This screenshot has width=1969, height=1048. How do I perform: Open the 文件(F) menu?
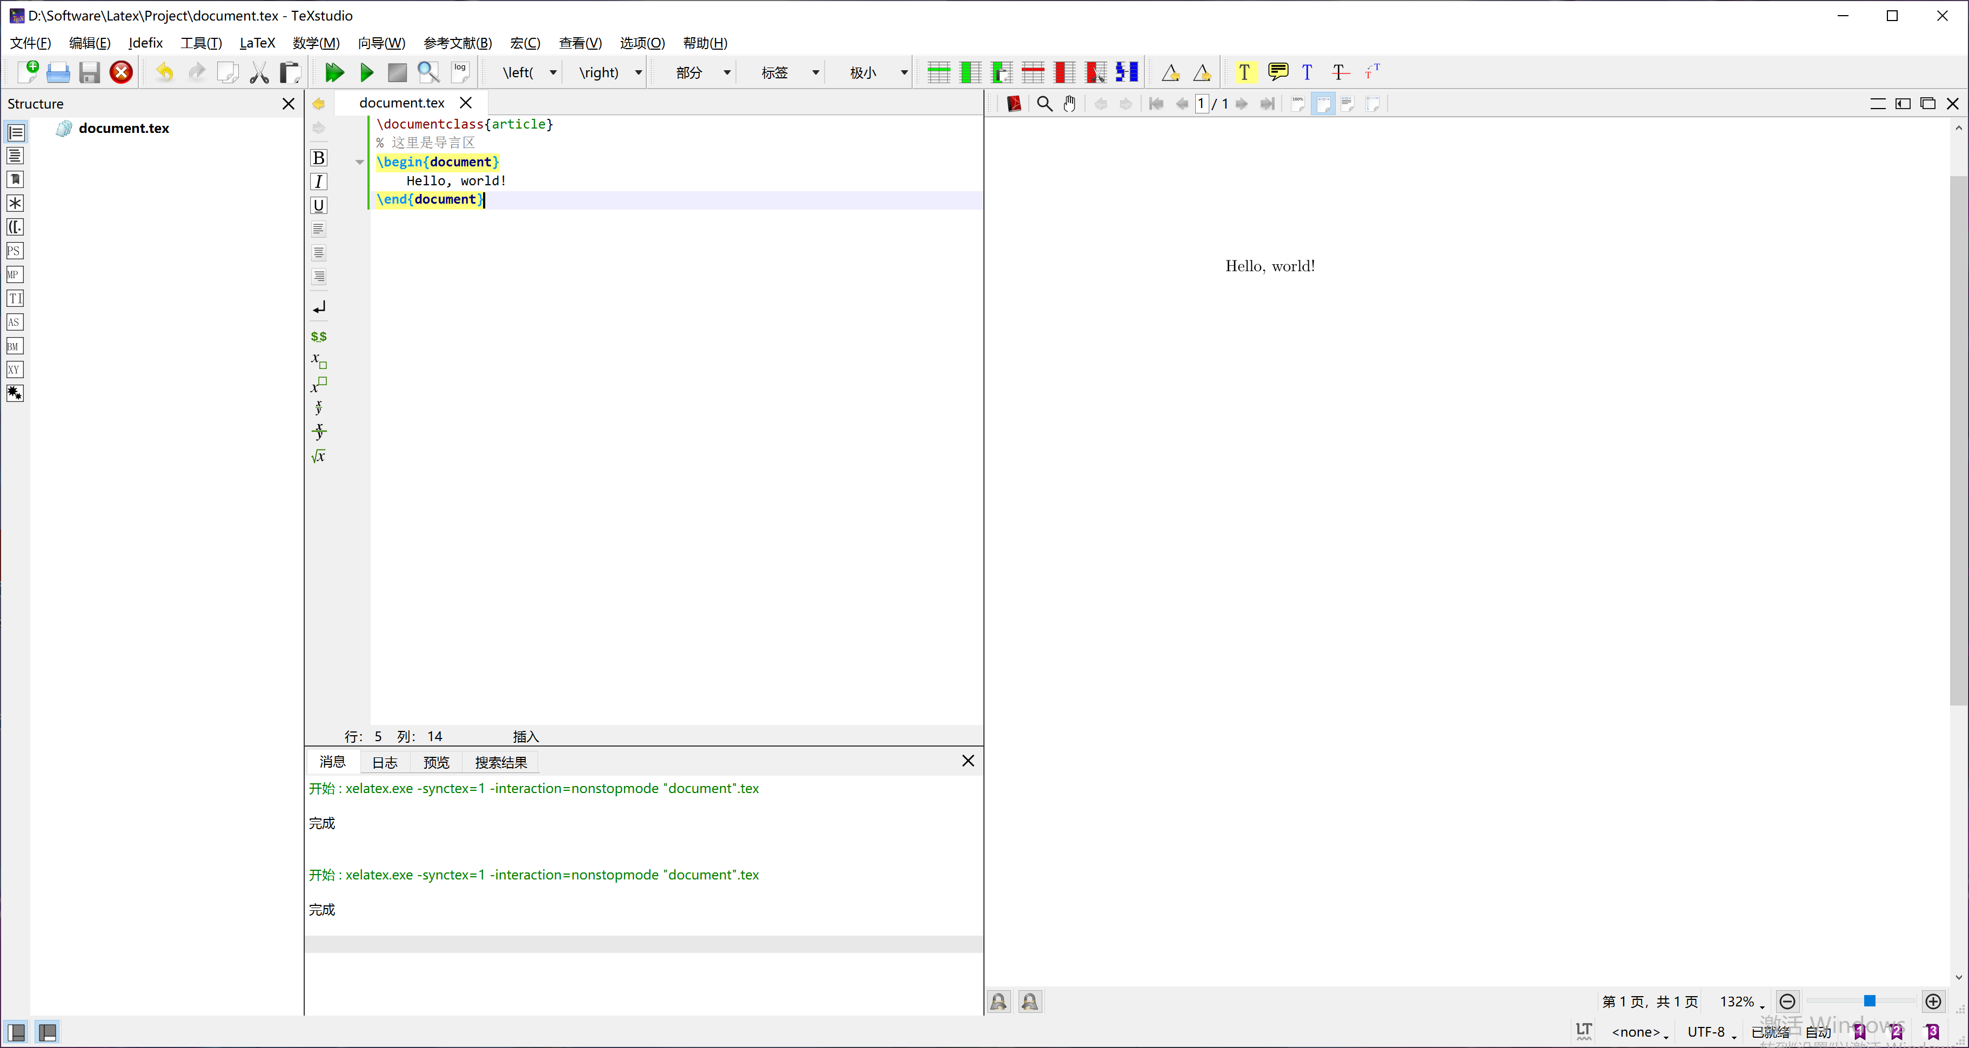(x=31, y=43)
